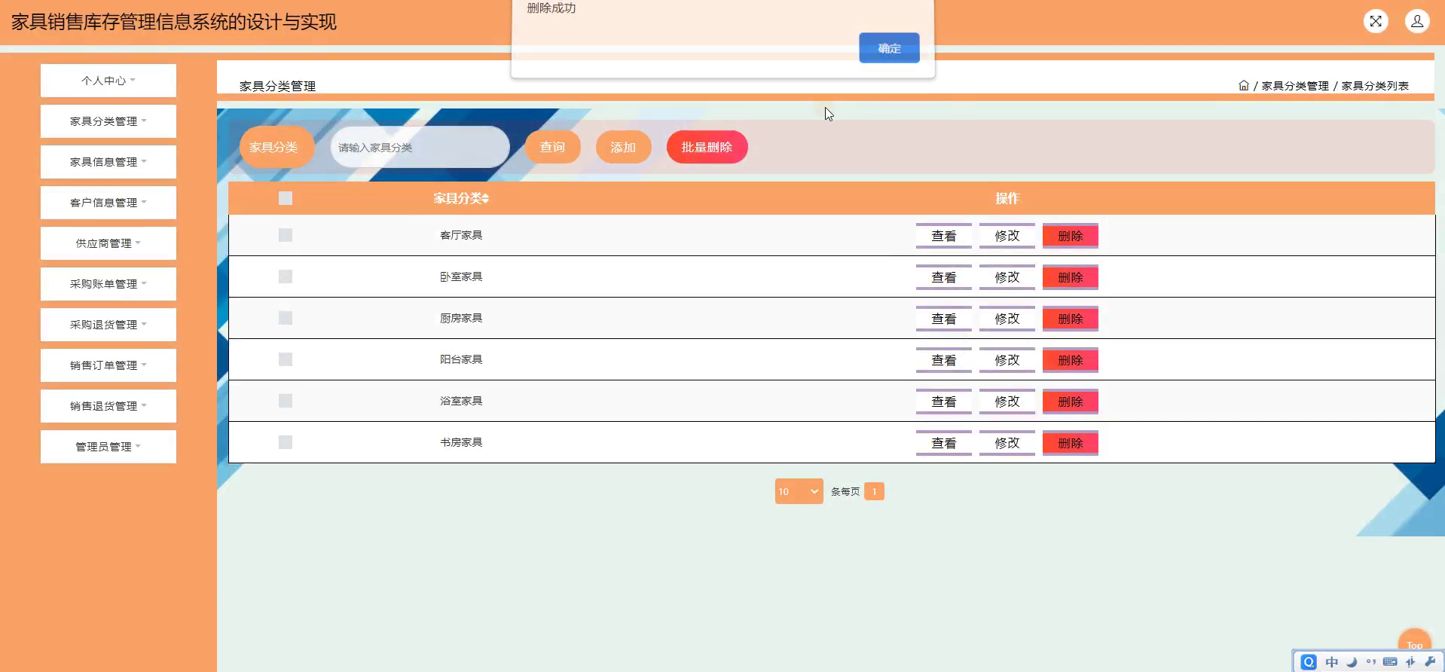Toggle the punctuation mode icon in IME toolbar
Image resolution: width=1445 pixels, height=672 pixels.
(1371, 661)
